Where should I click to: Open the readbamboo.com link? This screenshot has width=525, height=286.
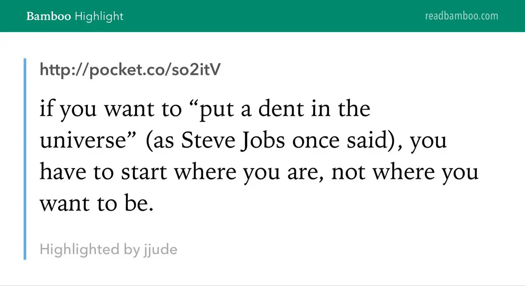(461, 16)
